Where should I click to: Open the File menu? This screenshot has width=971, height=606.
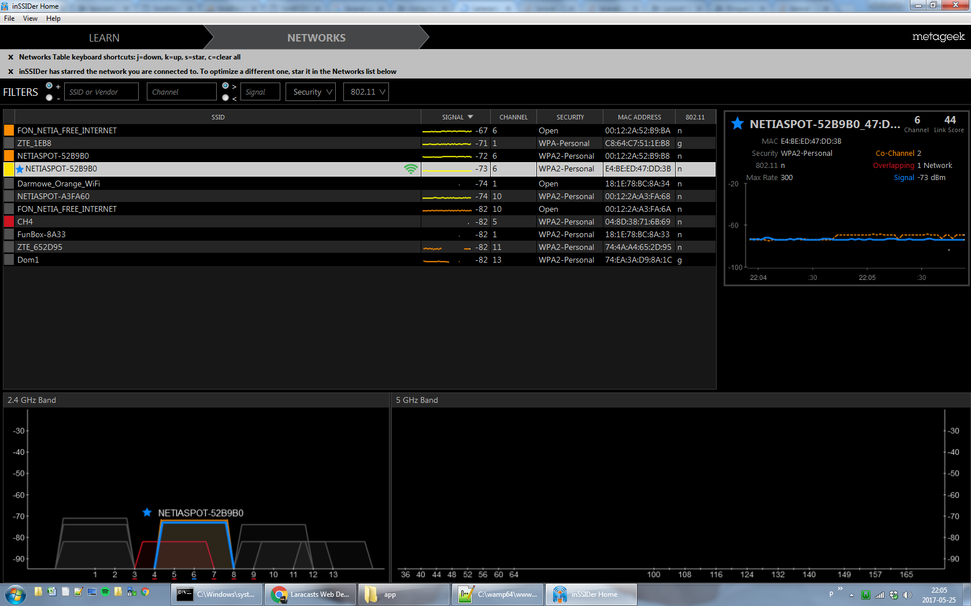pos(9,18)
